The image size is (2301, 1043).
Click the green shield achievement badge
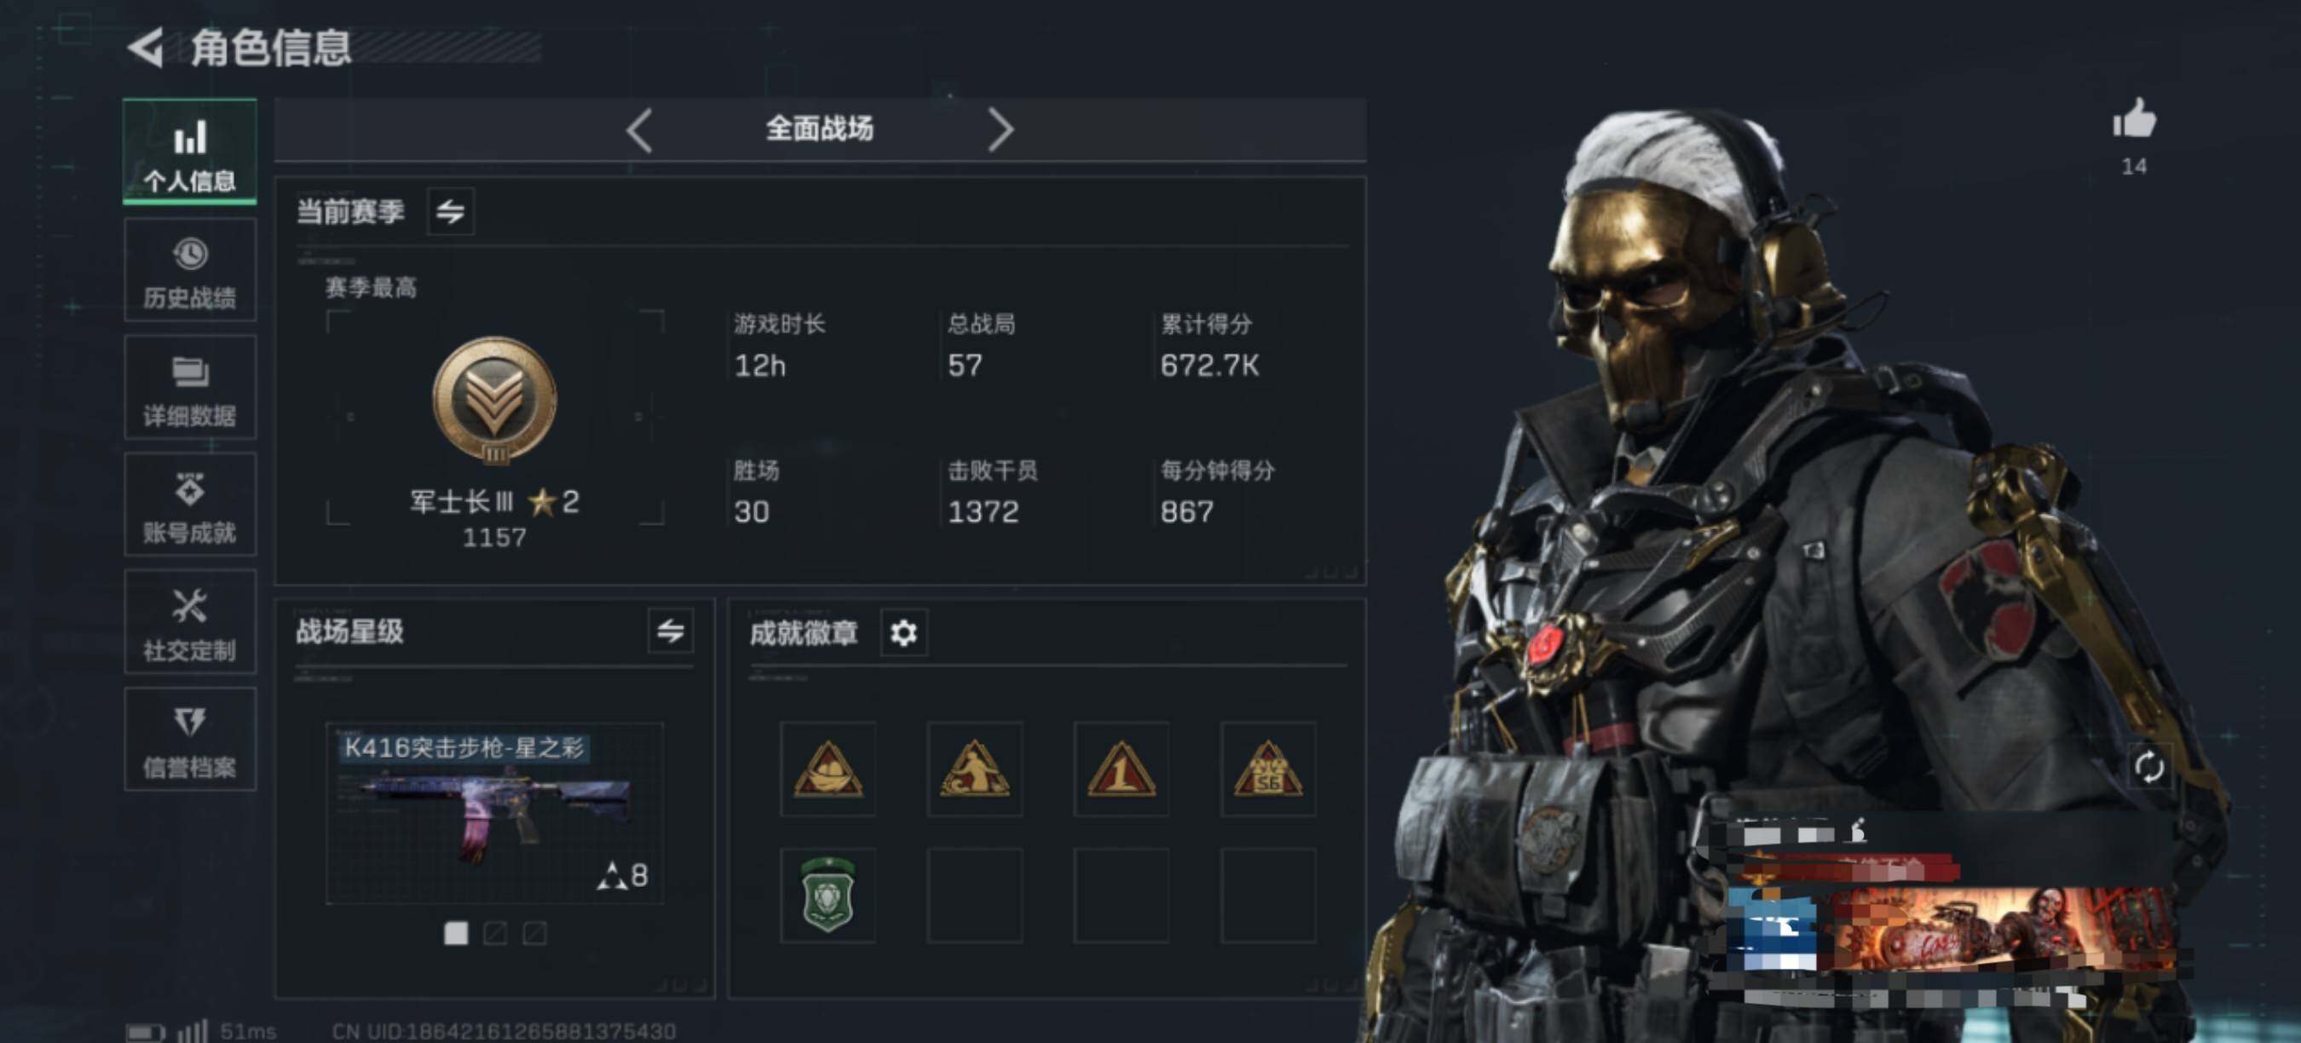[x=828, y=896]
